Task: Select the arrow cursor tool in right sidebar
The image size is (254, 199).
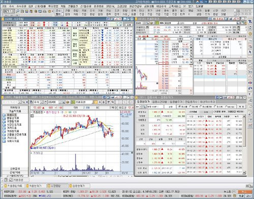Action: pyautogui.click(x=250, y=52)
